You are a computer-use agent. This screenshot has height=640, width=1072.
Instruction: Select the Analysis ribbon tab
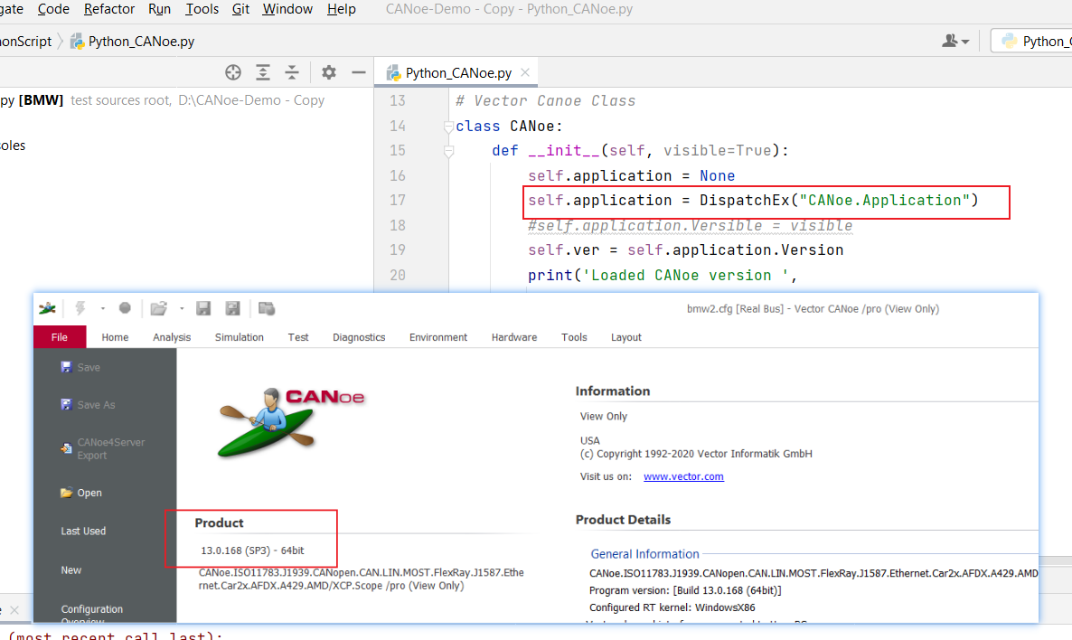(172, 337)
